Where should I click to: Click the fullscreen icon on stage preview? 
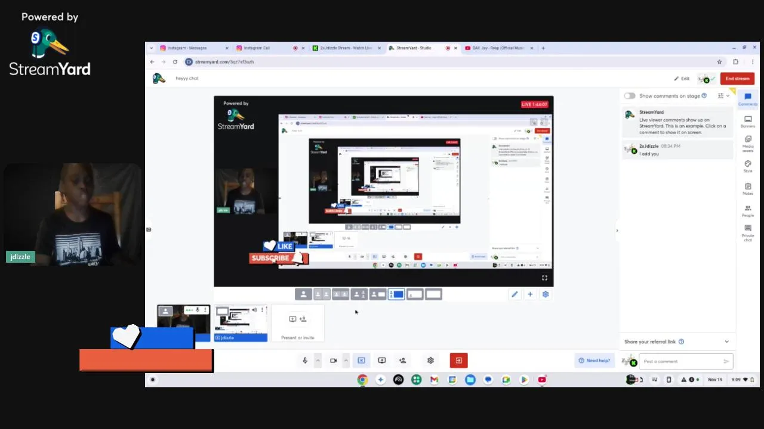[544, 278]
